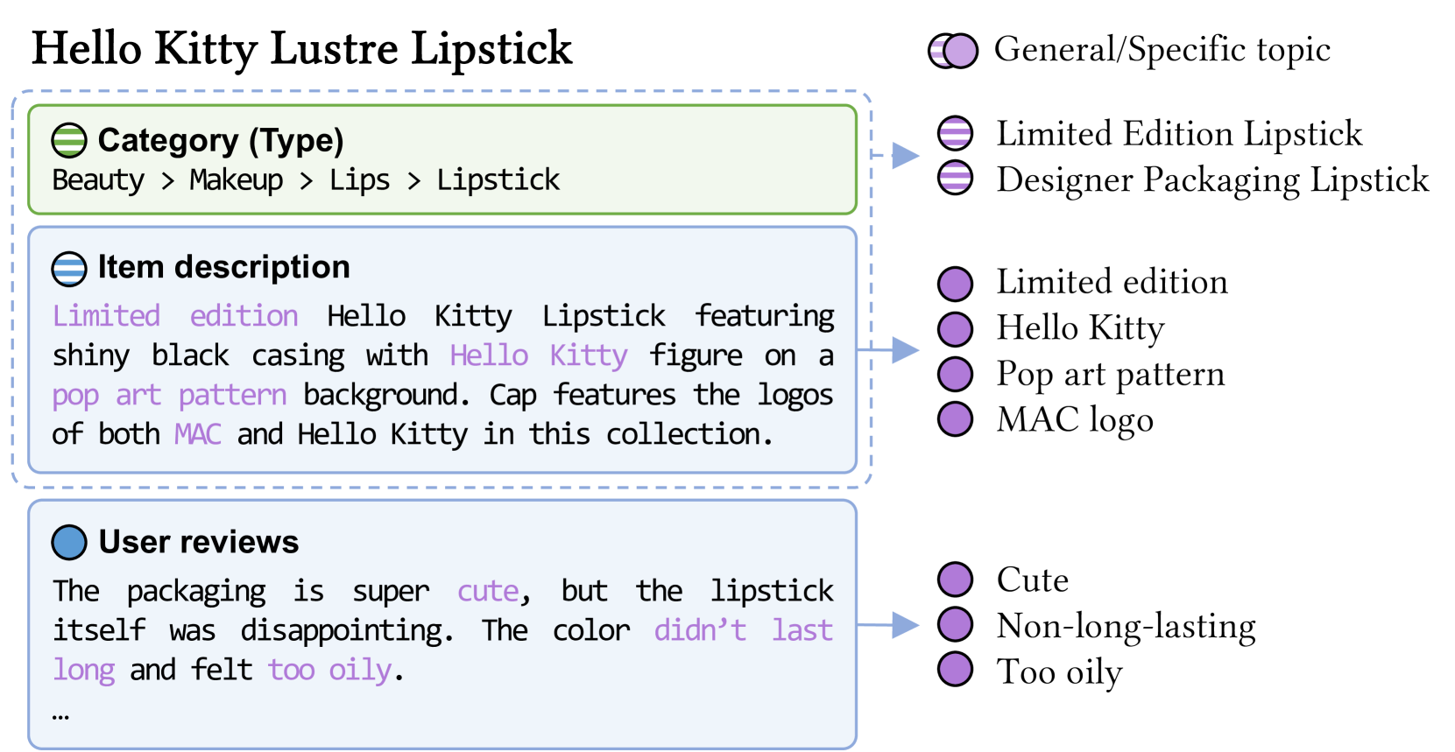Select Lips in the category breadcrumb
The height and width of the screenshot is (752, 1455).
(359, 180)
